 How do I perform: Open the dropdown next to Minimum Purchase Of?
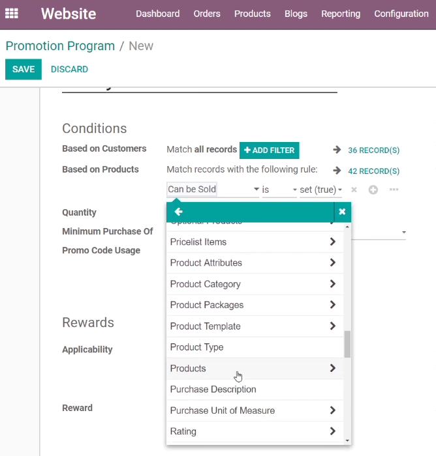pyautogui.click(x=404, y=232)
